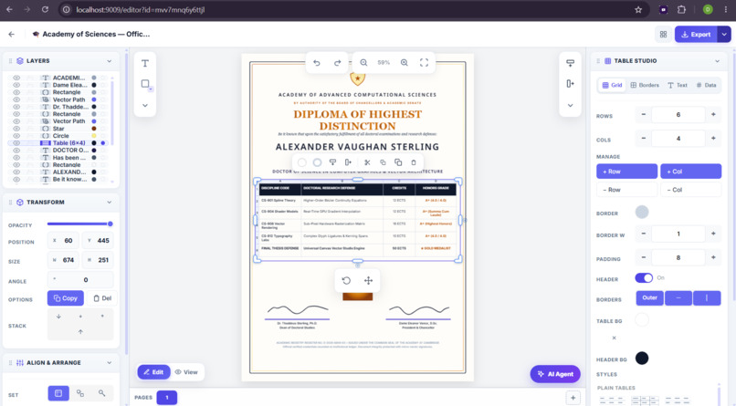This screenshot has height=406, width=736.
Task: Click the Padding value field
Action: tap(678, 257)
